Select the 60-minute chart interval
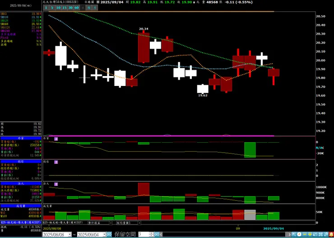 77,8
